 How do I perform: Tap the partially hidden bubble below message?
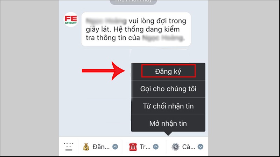135,55
